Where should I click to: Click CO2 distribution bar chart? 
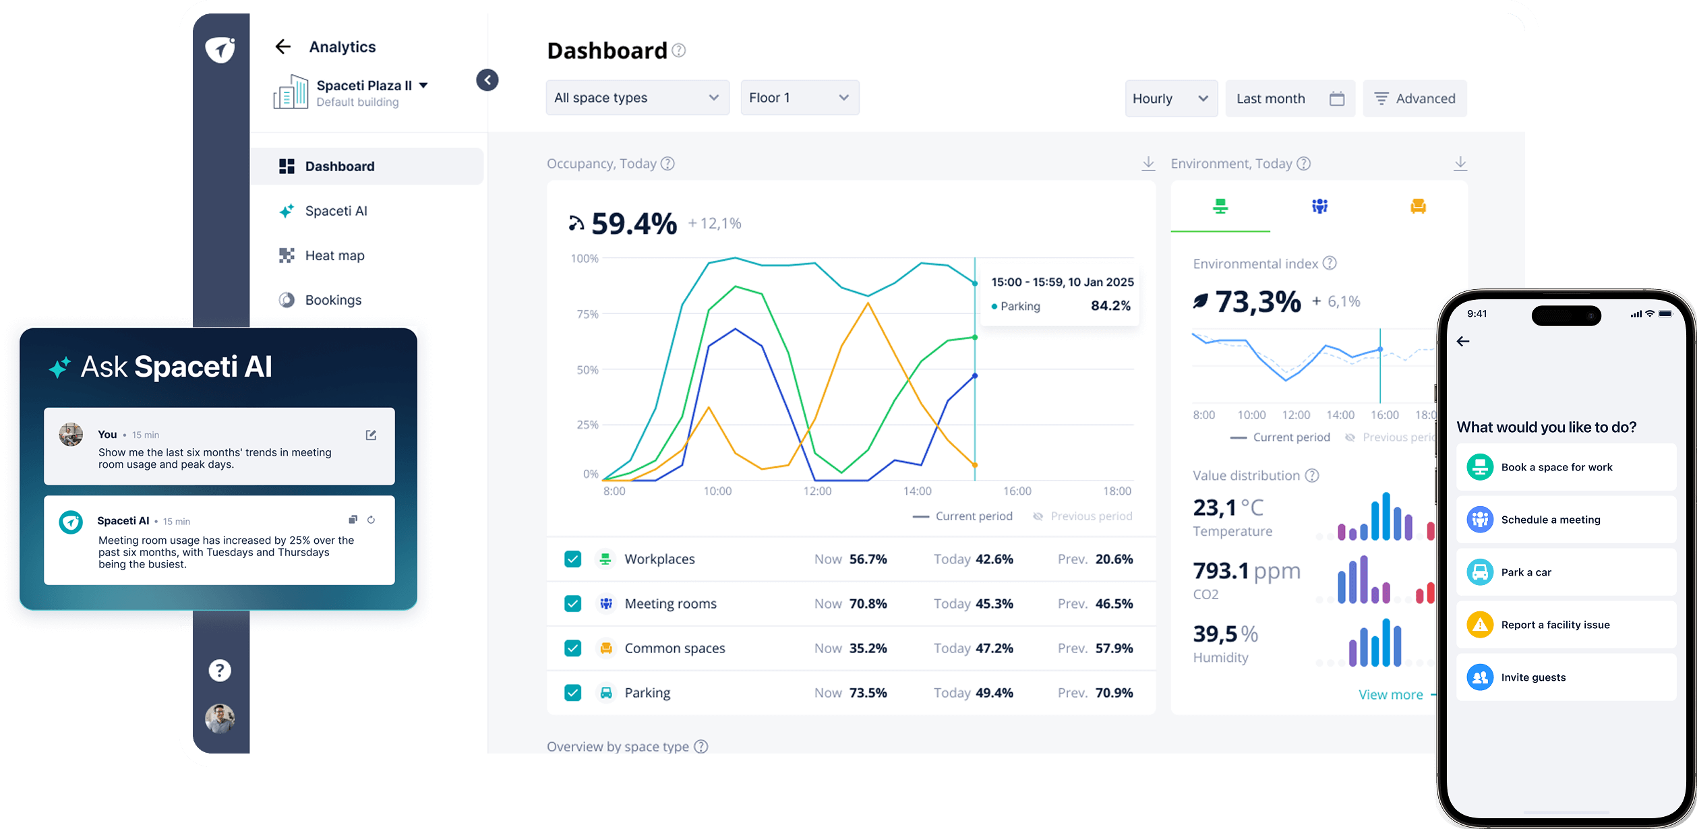pyautogui.click(x=1375, y=580)
